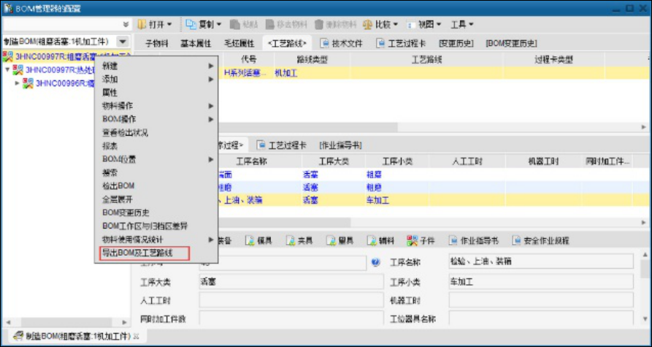
Task: Click the root 3HNC00997R tree node icon
Action: pos(8,56)
